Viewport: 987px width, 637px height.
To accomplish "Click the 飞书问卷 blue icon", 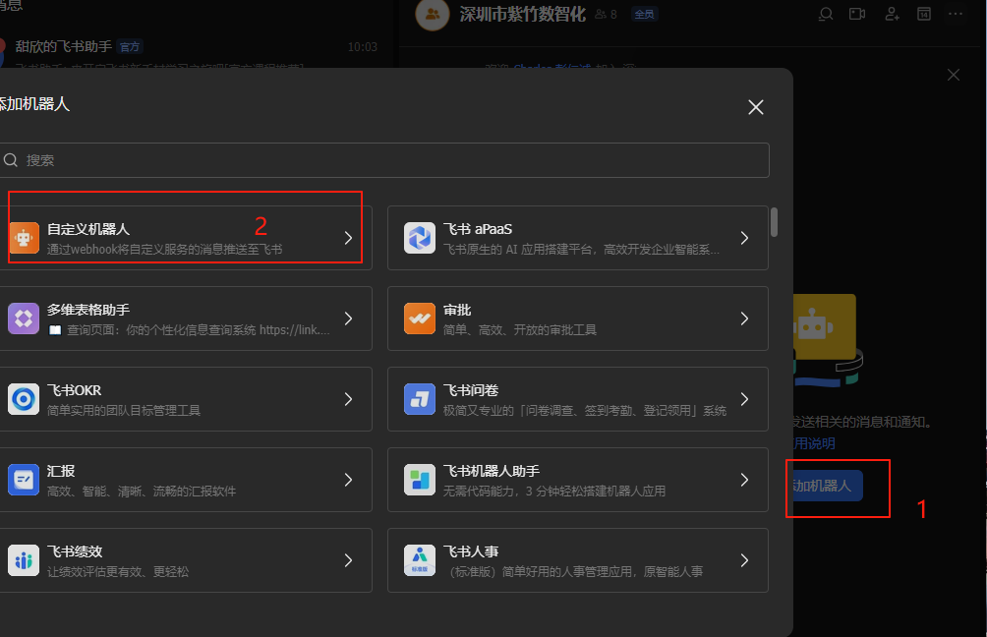I will [x=420, y=399].
